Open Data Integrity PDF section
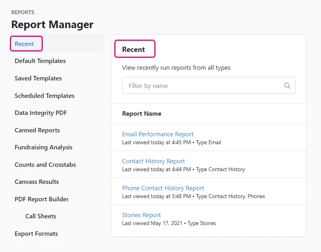Screen dimensions: 321x252 40,113
